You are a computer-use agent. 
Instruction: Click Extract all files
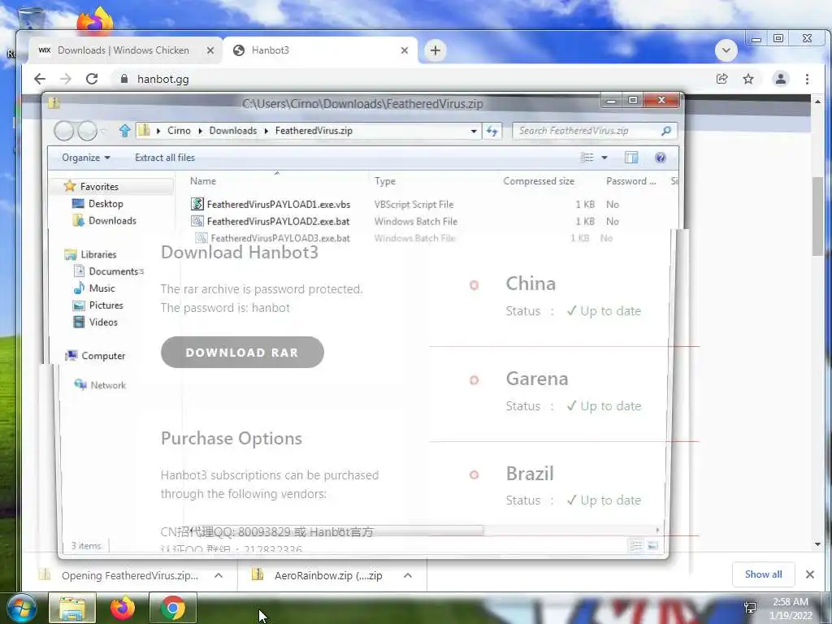pyautogui.click(x=164, y=158)
